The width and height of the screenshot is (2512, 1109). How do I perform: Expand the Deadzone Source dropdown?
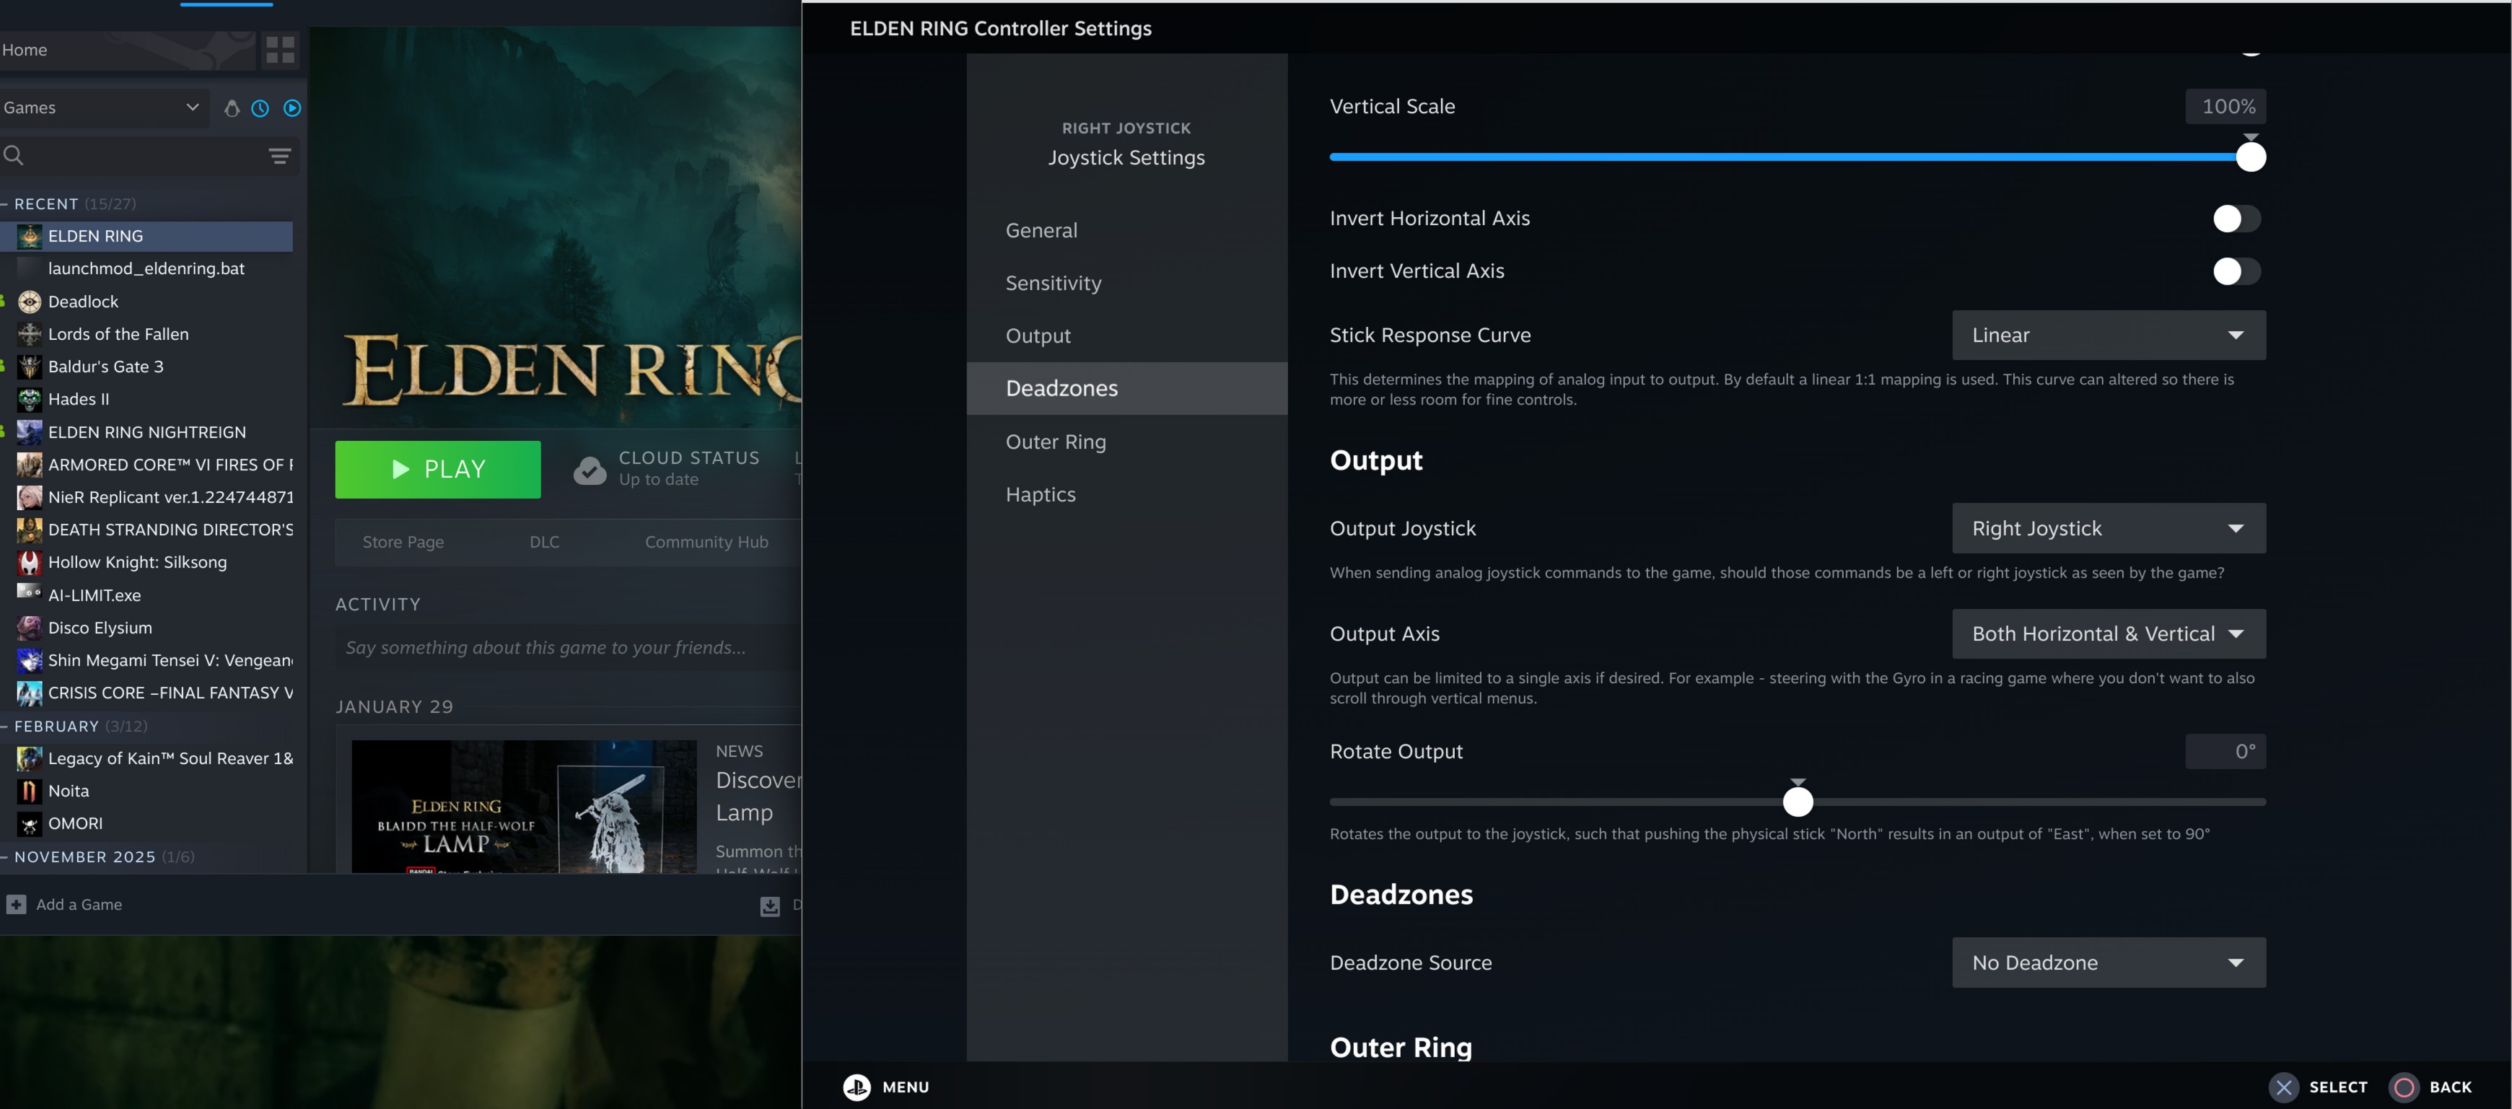click(x=2107, y=963)
